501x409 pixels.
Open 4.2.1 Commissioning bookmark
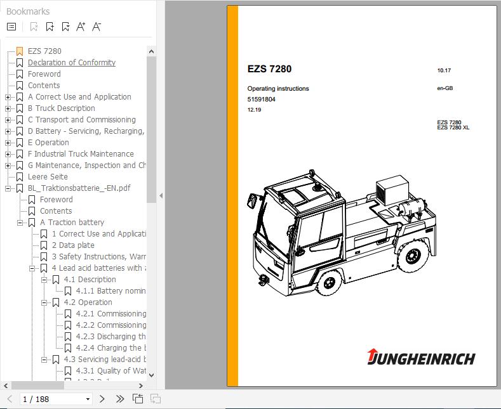[111, 314]
